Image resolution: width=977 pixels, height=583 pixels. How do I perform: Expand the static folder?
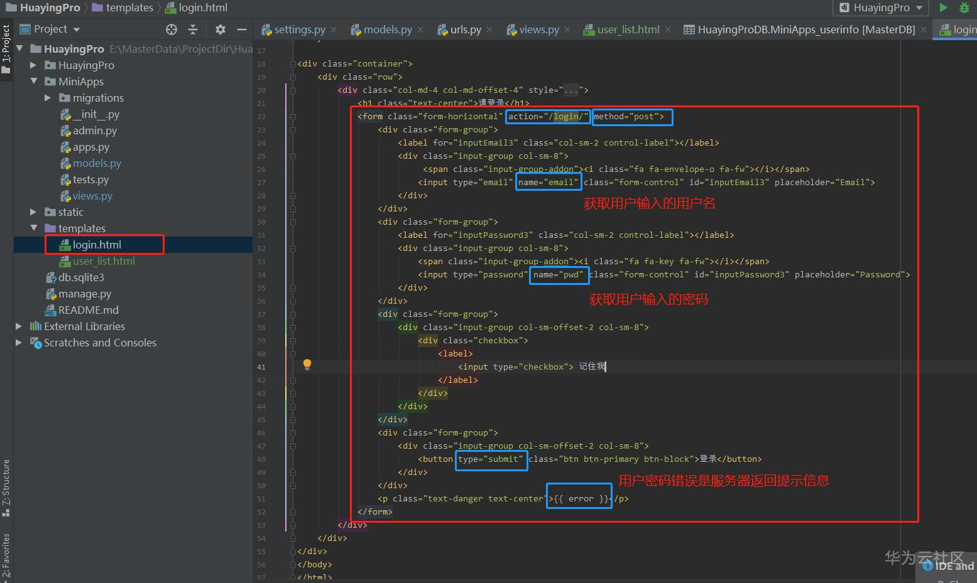(33, 211)
